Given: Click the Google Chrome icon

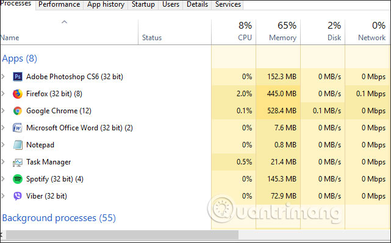Looking at the screenshot, I should point(18,111).
